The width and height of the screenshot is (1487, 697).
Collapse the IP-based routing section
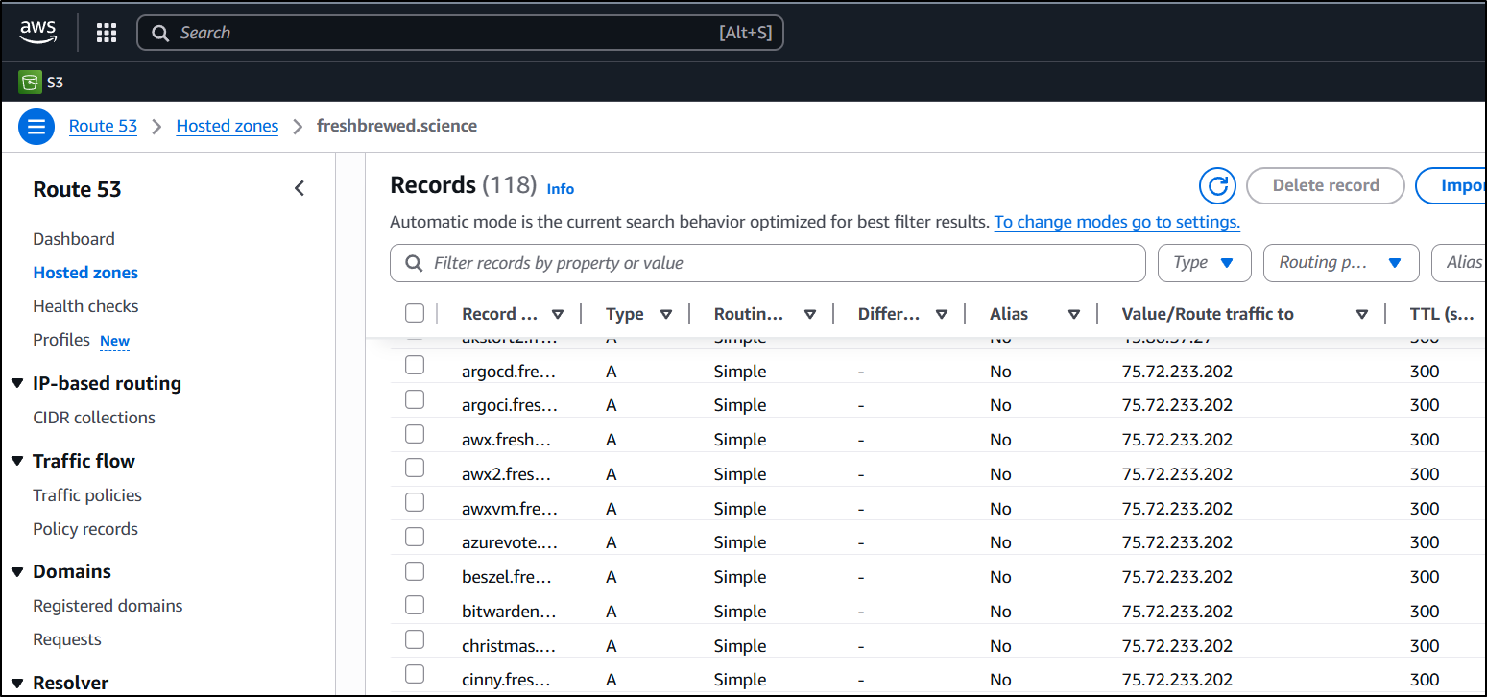tap(17, 384)
